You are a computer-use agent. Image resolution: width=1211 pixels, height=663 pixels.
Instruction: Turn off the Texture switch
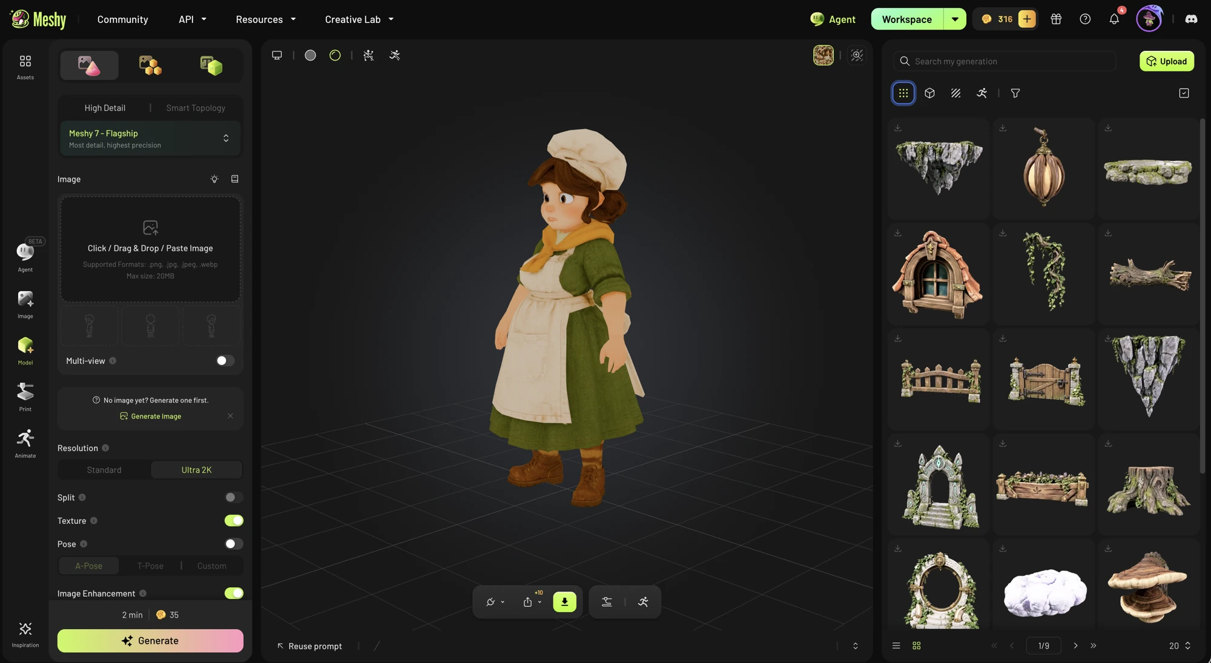coord(234,521)
